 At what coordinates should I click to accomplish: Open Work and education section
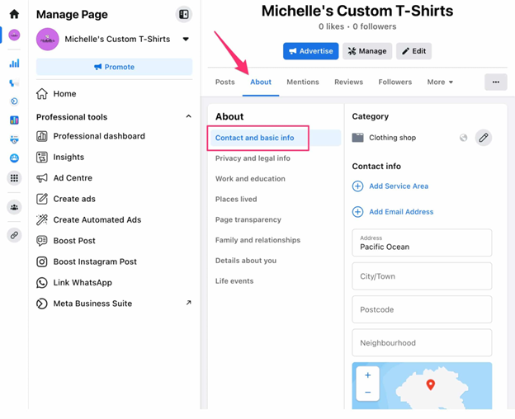[250, 179]
